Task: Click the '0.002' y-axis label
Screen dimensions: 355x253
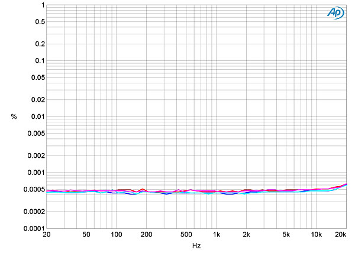Action: pos(36,156)
